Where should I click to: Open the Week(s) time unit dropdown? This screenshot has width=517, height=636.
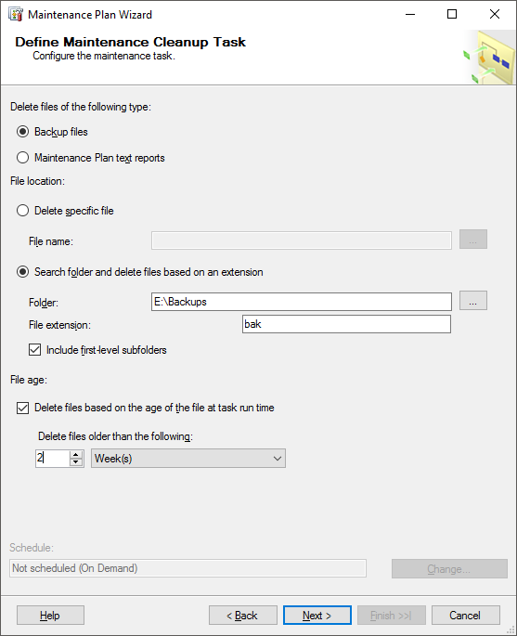pos(188,459)
